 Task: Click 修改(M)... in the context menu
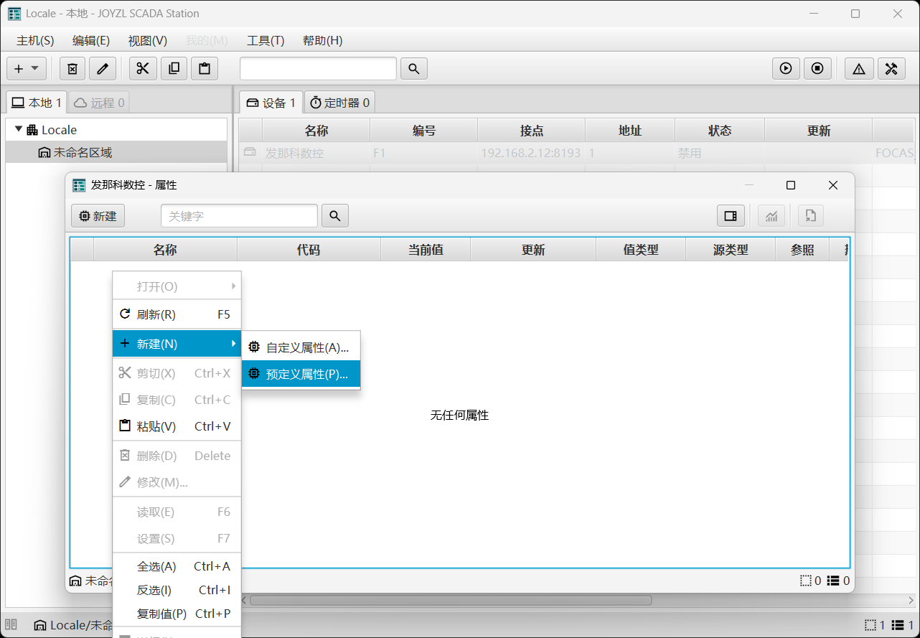(177, 482)
